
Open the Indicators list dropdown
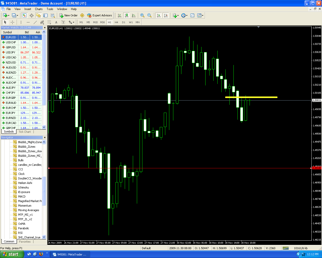click(176, 15)
